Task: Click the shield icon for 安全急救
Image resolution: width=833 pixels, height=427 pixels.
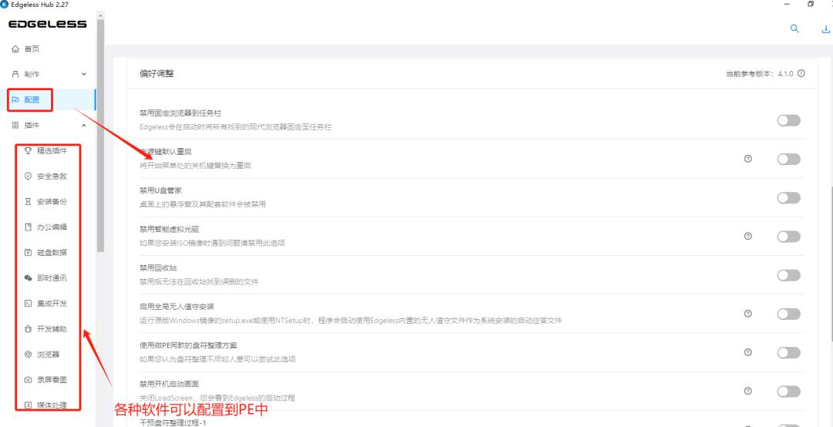Action: tap(29, 176)
